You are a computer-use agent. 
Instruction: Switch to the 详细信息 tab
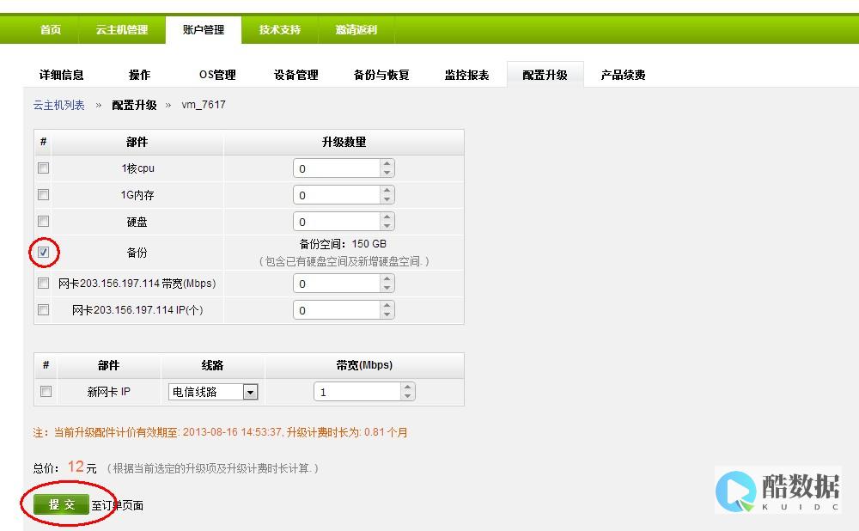click(61, 75)
